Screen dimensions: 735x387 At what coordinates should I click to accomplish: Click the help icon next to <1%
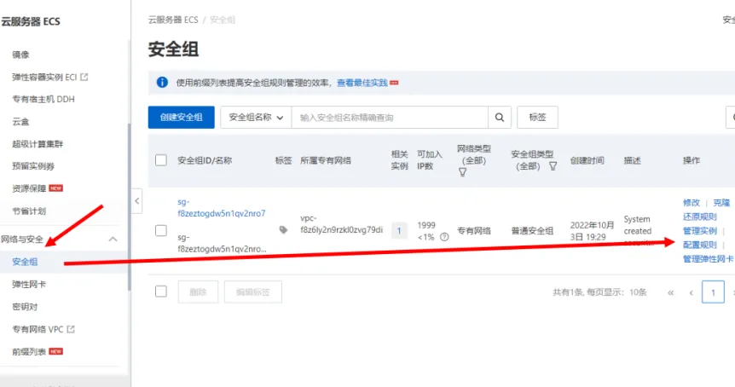point(444,237)
